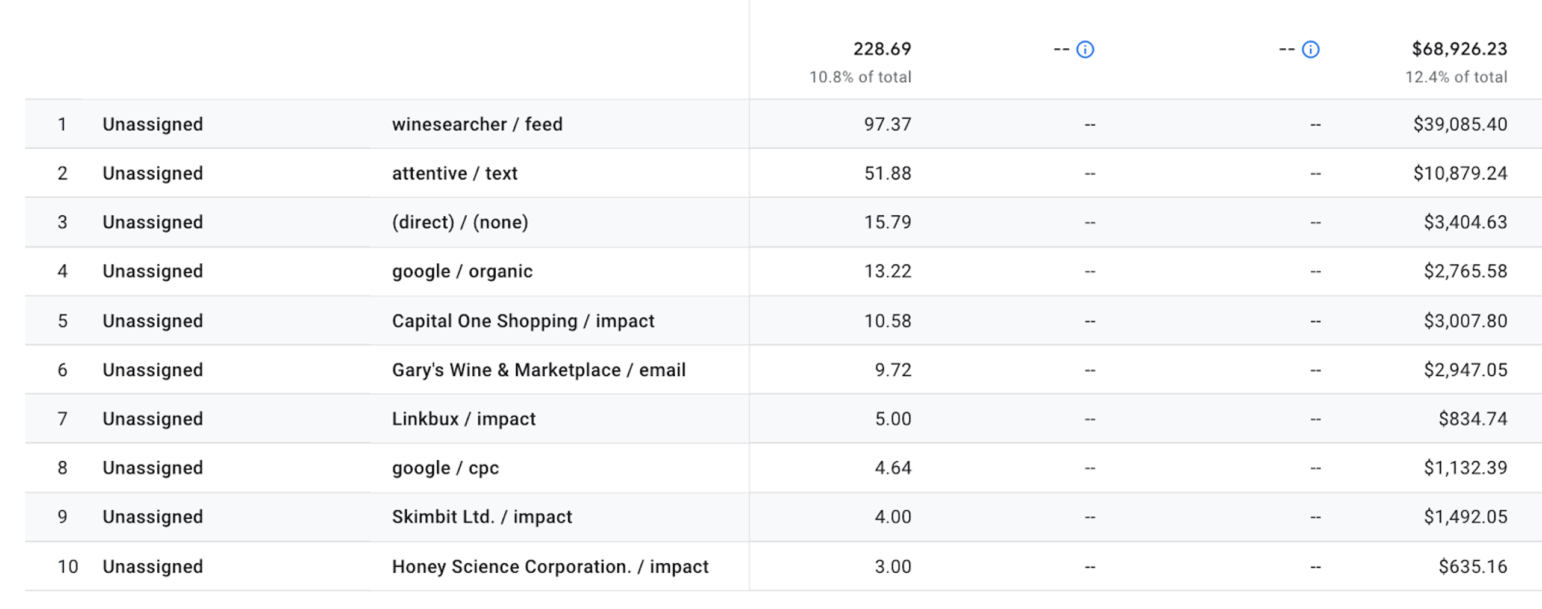Screen dimensions: 1542x609
Task: Click the info icon beside the $68,926.23 total
Action: (x=1310, y=49)
